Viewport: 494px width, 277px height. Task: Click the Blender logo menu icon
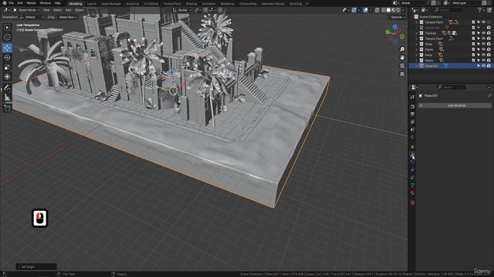(x=5, y=3)
